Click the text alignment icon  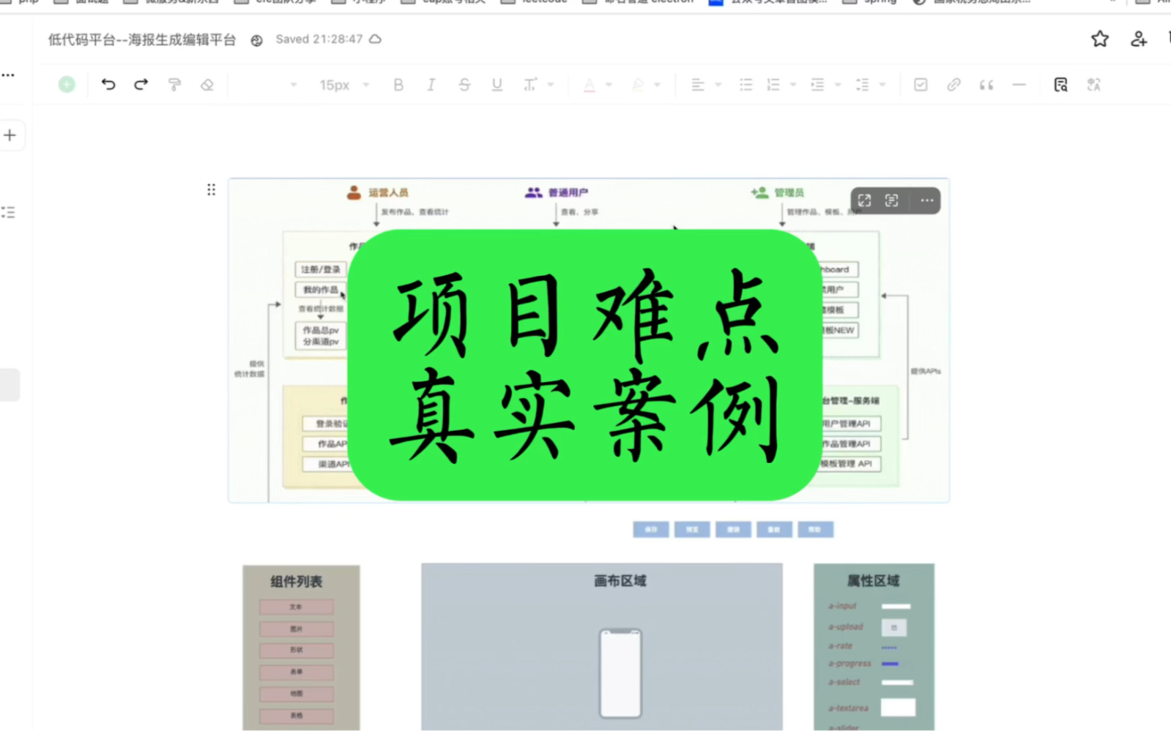click(x=698, y=85)
